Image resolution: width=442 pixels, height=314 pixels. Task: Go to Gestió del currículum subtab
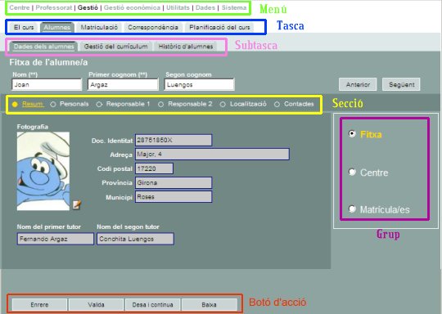[116, 47]
